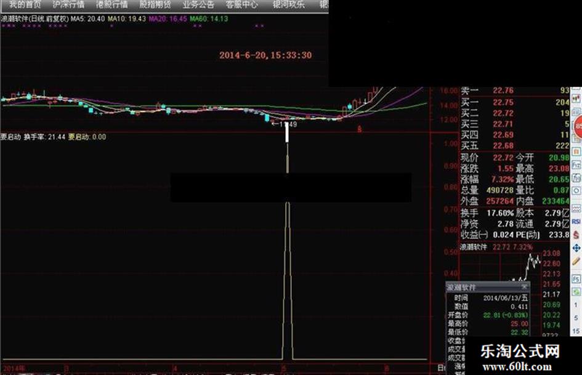Screen dimensions: 582x375
Task: Click the orange square icon in sidebar
Action: 576,151
